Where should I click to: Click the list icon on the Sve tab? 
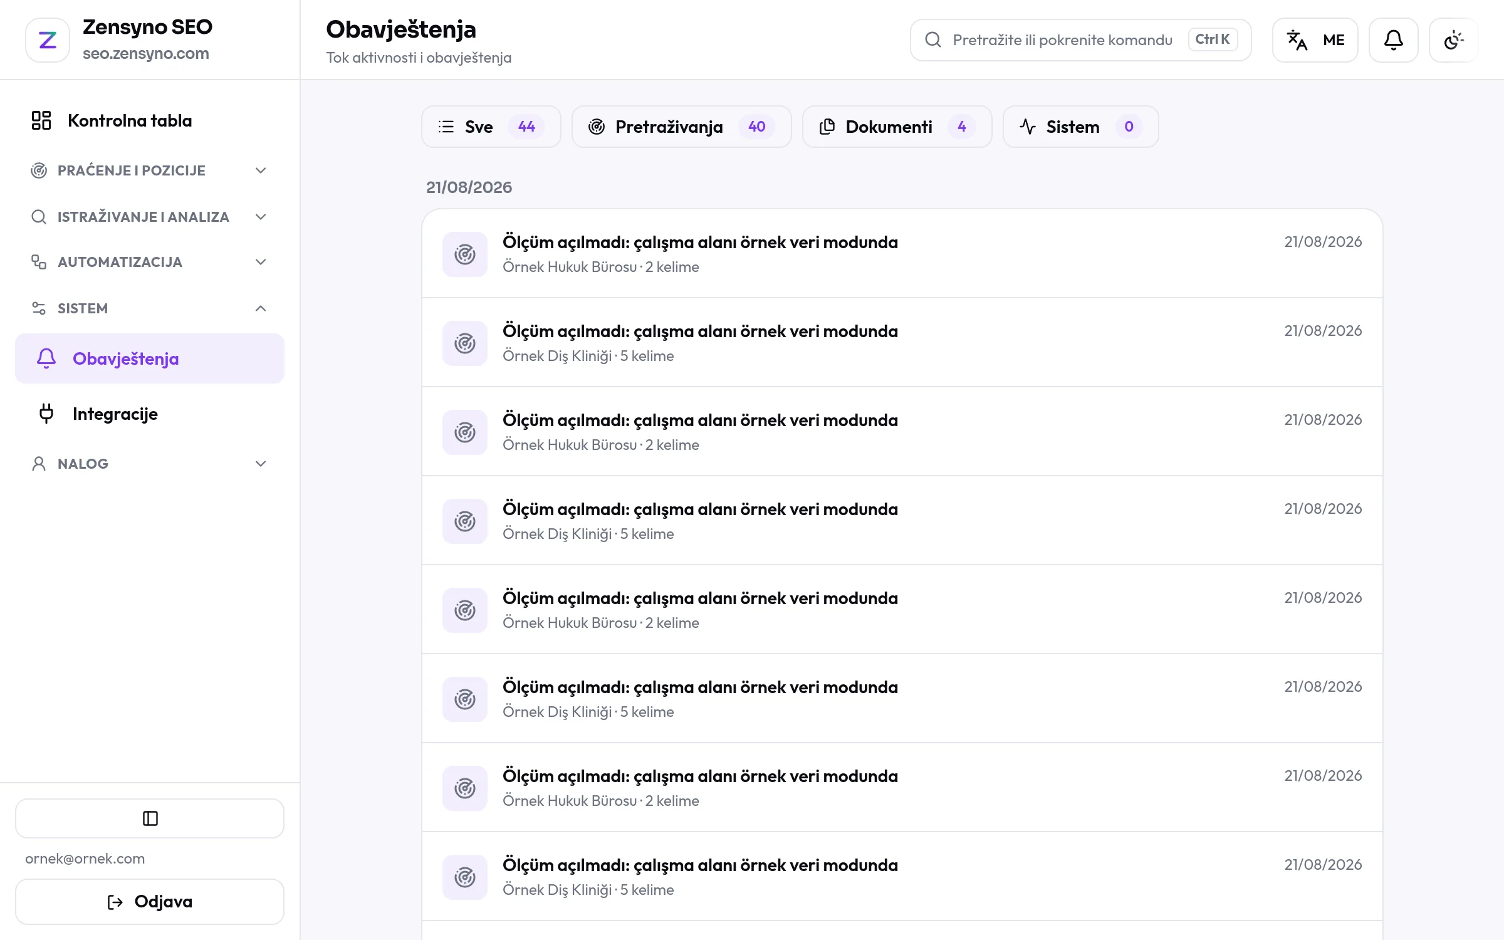click(446, 127)
